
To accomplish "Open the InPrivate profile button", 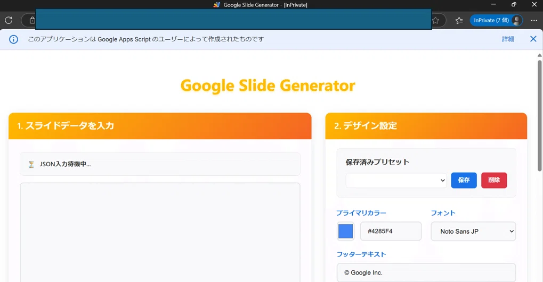I will (x=496, y=20).
